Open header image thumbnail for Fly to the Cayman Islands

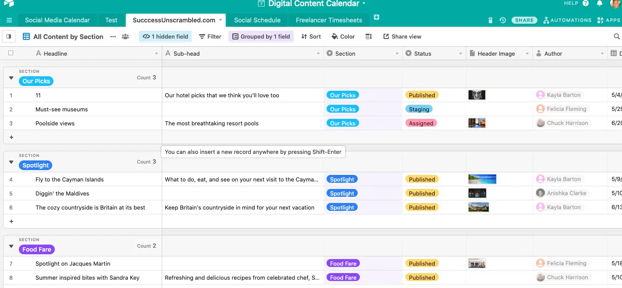click(482, 179)
